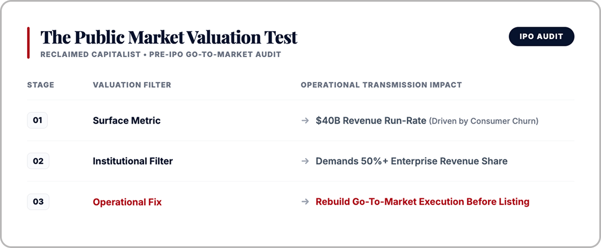601x248 pixels.
Task: Click the arrow before $40B Revenue Run-Rate
Action: [305, 121]
